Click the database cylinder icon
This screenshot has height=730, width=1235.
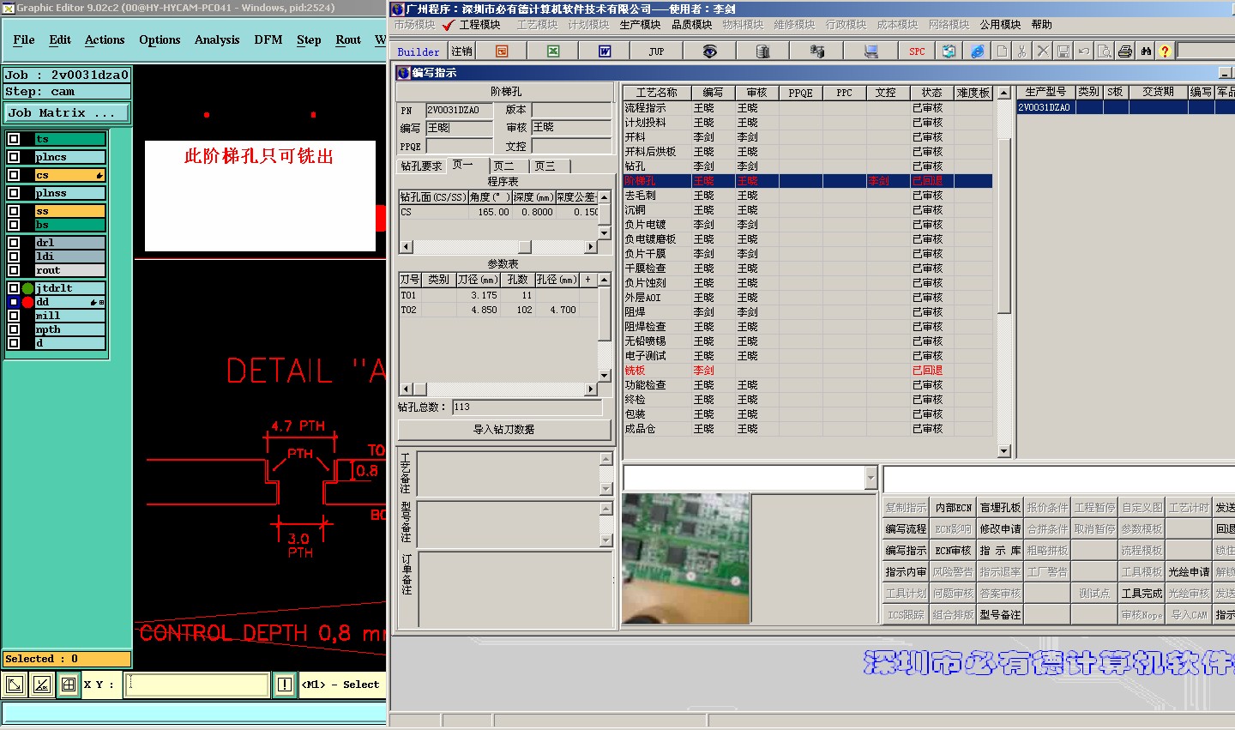(762, 51)
